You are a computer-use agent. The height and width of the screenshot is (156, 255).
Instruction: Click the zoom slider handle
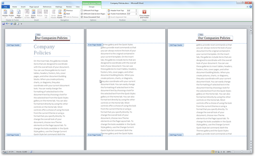coord(242,152)
